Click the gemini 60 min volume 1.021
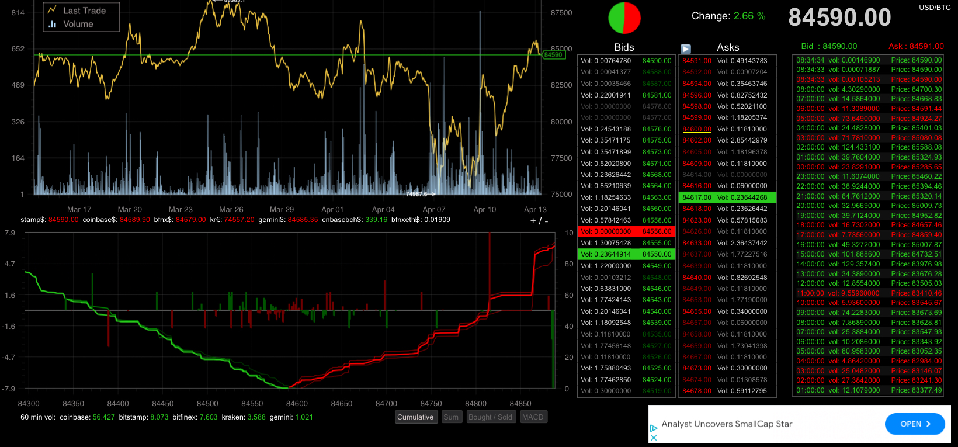Image resolution: width=958 pixels, height=447 pixels. point(304,417)
